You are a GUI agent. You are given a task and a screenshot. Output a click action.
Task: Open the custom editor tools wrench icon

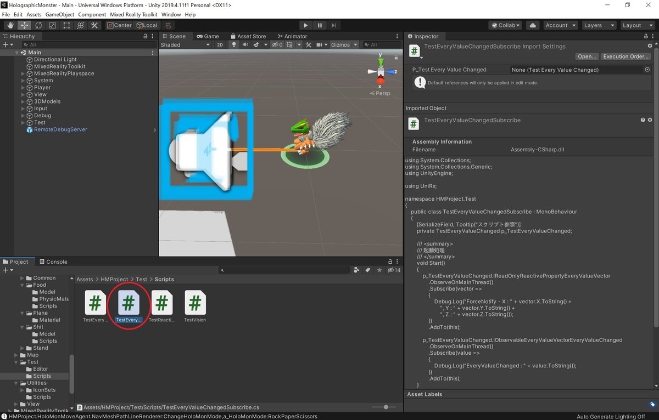94,25
